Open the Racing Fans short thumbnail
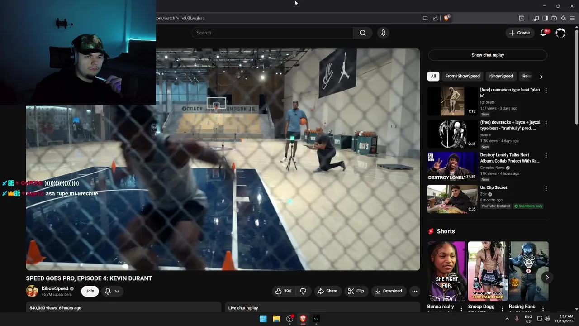This screenshot has width=579, height=326. (529, 271)
